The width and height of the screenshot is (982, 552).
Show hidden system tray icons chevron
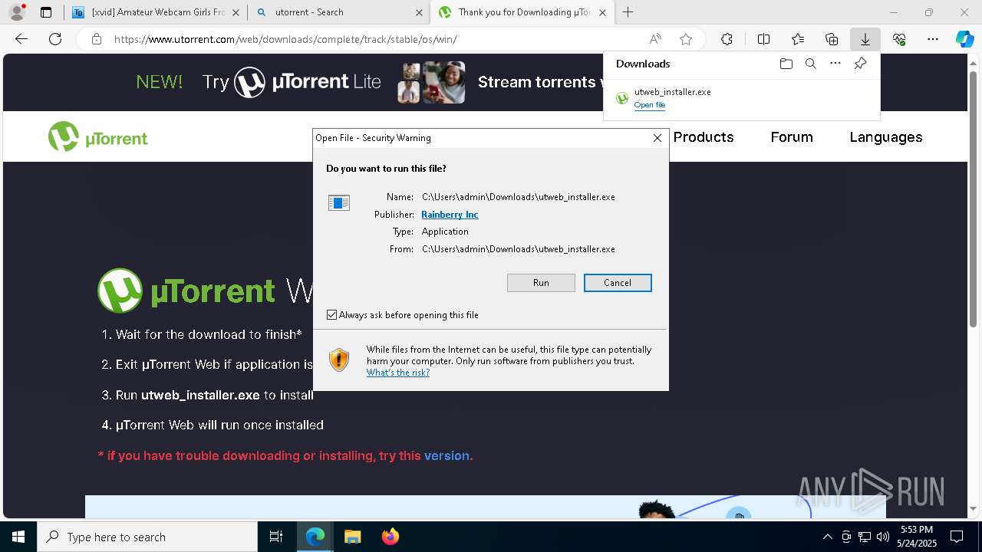827,537
